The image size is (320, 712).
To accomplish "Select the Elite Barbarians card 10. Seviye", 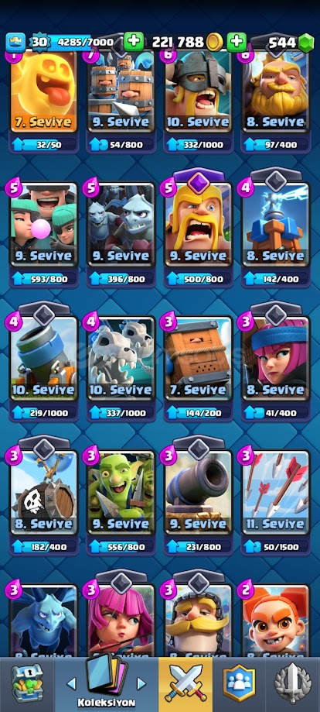I will pyautogui.click(x=199, y=90).
